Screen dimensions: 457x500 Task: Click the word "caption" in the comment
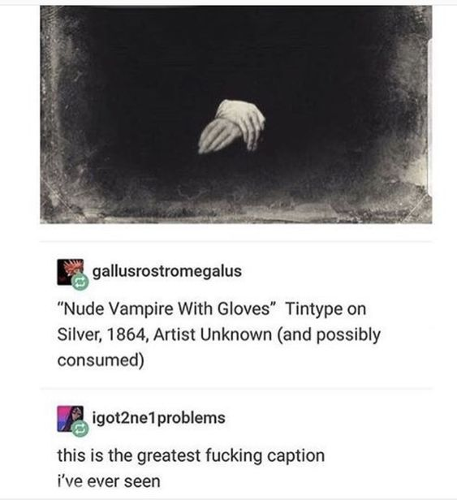296,456
